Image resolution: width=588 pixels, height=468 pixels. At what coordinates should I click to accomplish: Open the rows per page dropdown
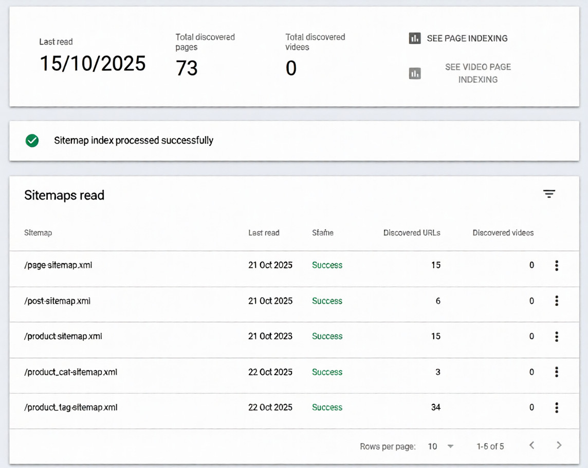[439, 446]
